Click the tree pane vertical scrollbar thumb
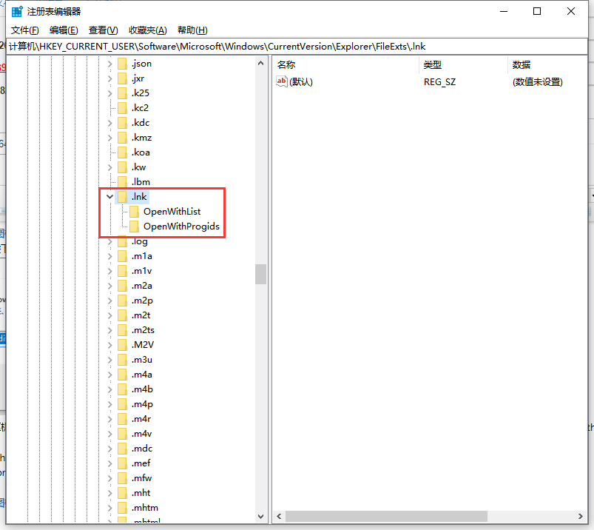The width and height of the screenshot is (594, 530). point(260,274)
